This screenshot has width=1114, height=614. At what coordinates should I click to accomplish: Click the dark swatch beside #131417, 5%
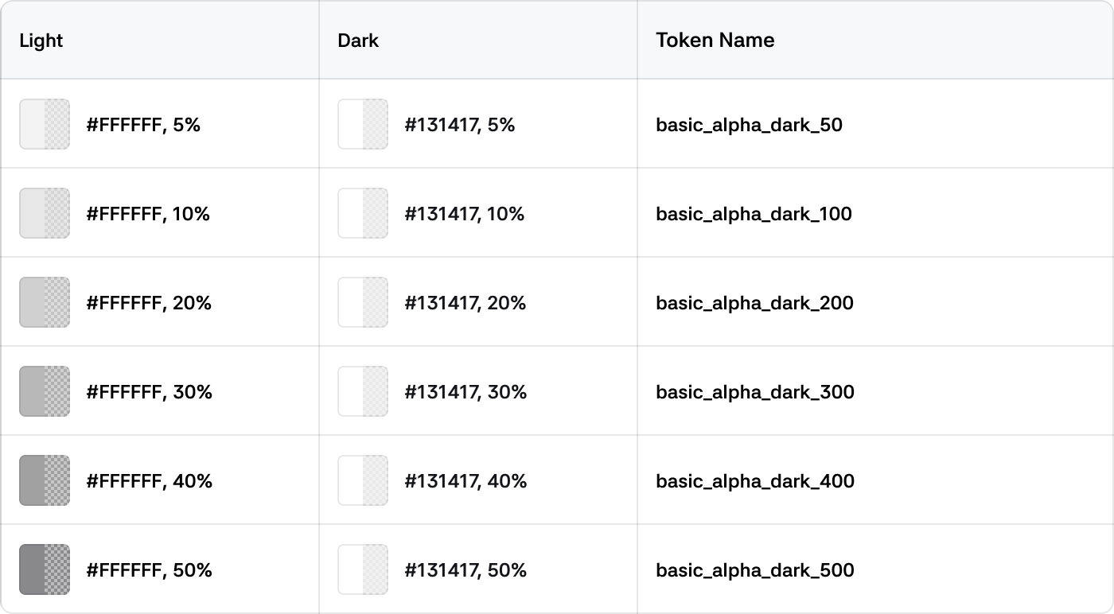point(363,124)
